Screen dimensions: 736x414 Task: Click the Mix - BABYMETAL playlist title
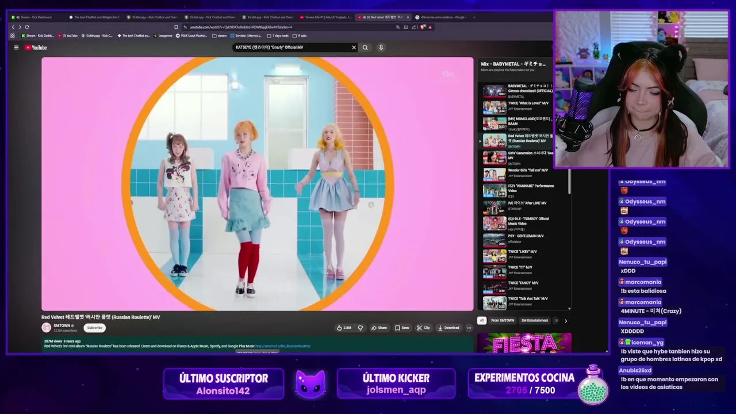pyautogui.click(x=513, y=64)
